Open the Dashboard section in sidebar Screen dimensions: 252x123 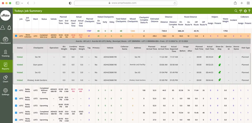(x=5, y=41)
